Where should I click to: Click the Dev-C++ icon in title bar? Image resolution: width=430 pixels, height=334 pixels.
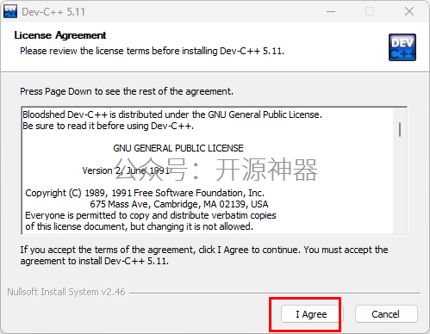point(10,11)
